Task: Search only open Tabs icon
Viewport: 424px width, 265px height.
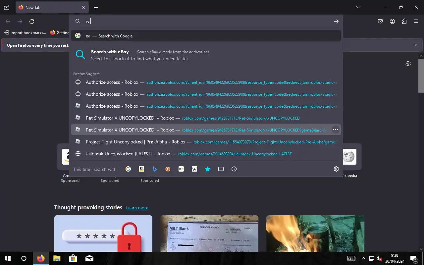Action: click(221, 169)
